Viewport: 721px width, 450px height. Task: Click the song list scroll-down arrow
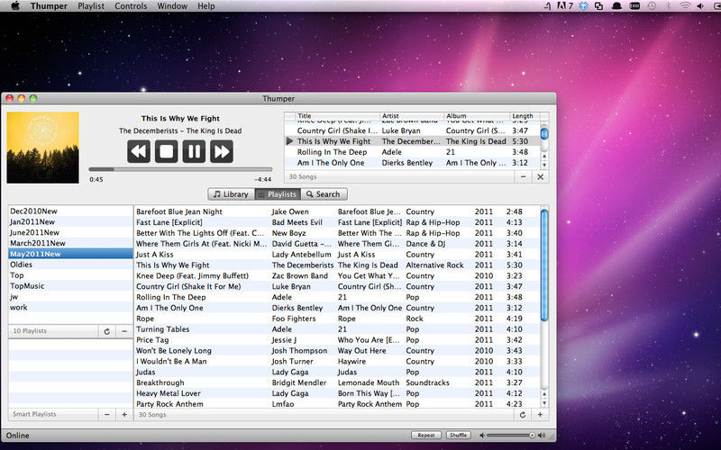point(544,403)
